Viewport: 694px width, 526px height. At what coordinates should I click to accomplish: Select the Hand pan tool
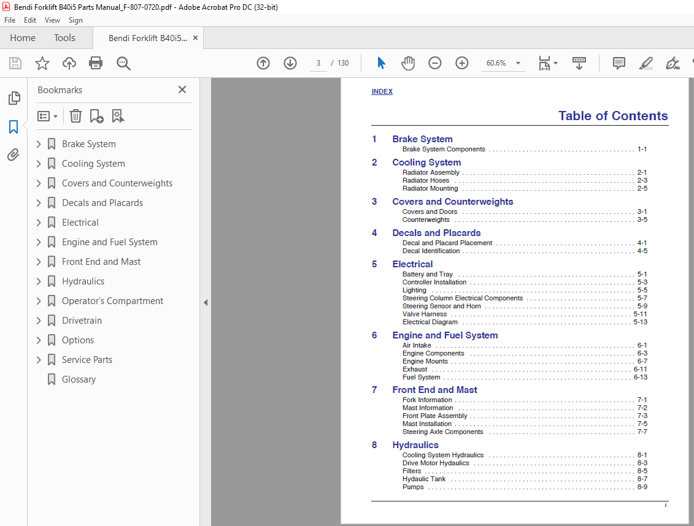407,63
